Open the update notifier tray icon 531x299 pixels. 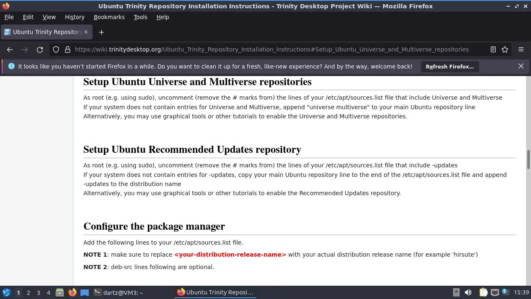(x=506, y=292)
